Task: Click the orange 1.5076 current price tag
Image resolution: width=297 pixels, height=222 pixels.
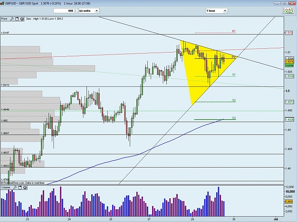Action: pos(289,62)
